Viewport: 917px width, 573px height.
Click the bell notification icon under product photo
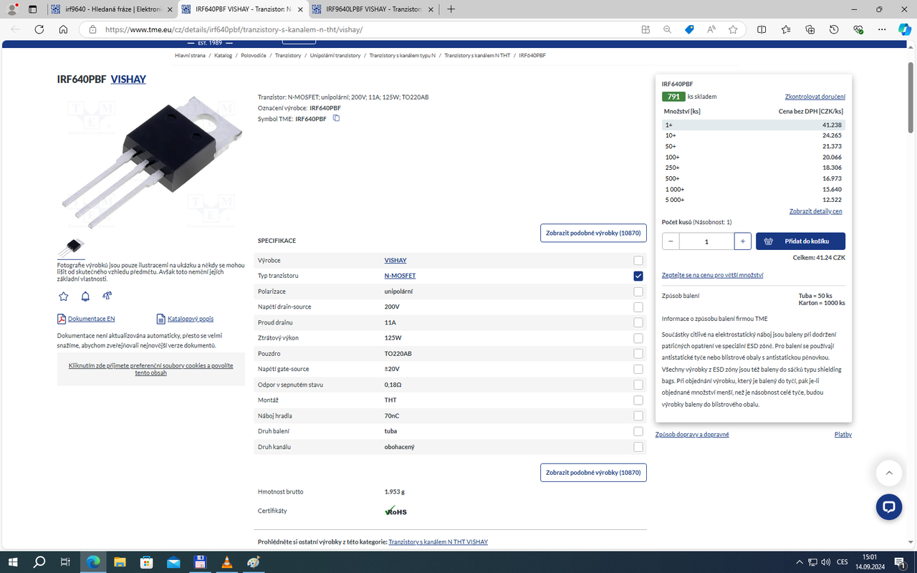[x=85, y=296]
